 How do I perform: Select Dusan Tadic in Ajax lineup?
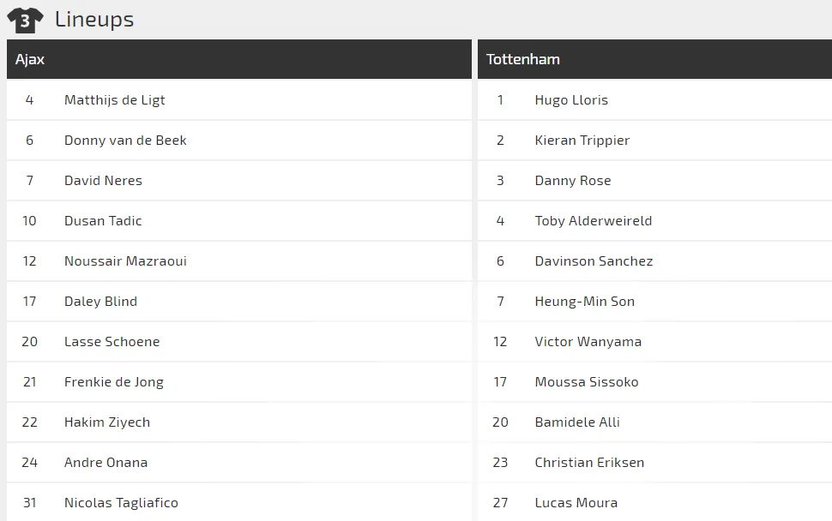tap(103, 221)
